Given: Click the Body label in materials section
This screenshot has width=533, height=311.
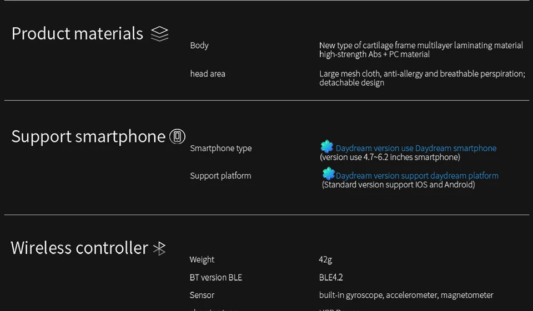Looking at the screenshot, I should 199,45.
